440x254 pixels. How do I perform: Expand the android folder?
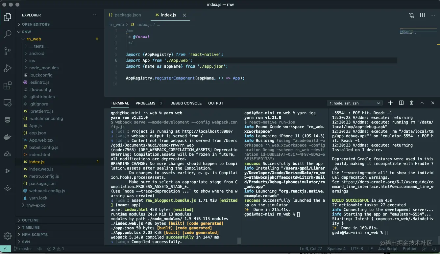(60, 54)
